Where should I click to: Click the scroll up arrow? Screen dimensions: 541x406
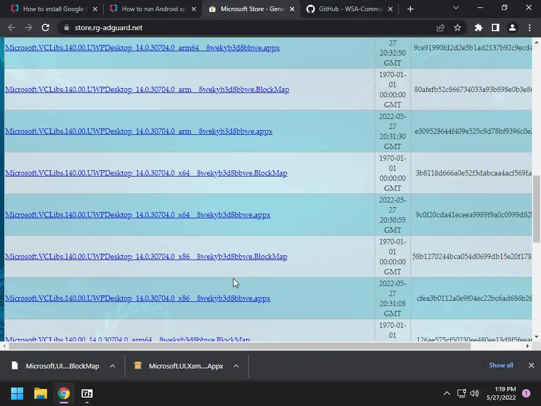coord(536,42)
